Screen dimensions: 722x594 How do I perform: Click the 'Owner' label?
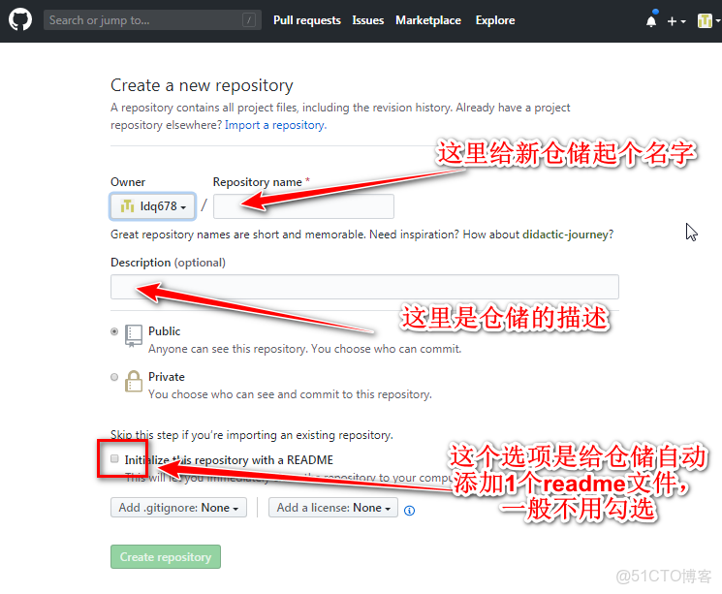coord(128,182)
